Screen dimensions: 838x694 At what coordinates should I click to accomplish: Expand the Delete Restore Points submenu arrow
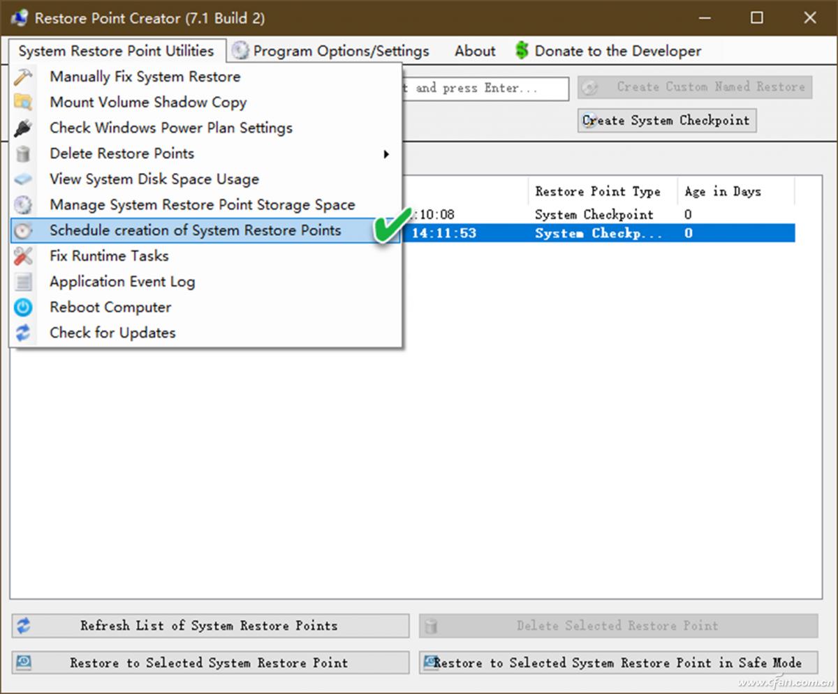(385, 154)
